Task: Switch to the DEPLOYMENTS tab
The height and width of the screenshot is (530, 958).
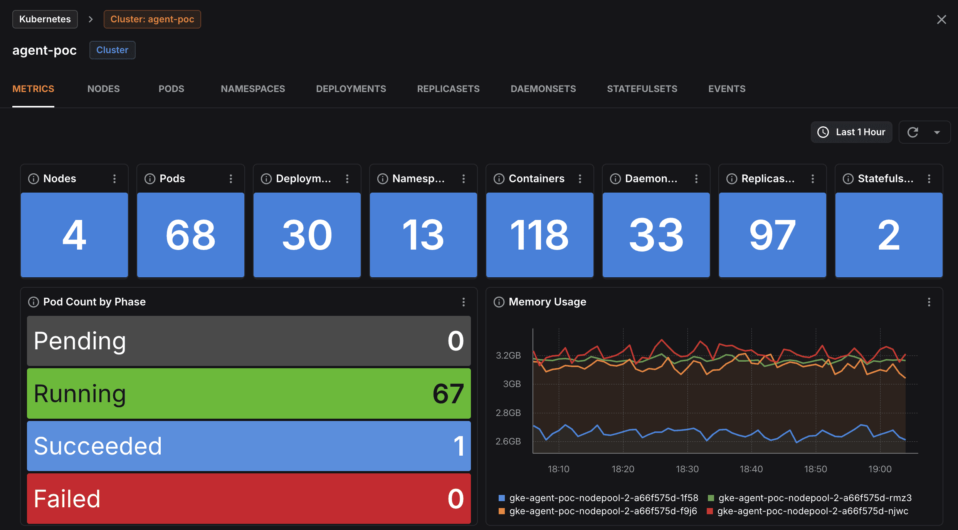Action: [351, 89]
